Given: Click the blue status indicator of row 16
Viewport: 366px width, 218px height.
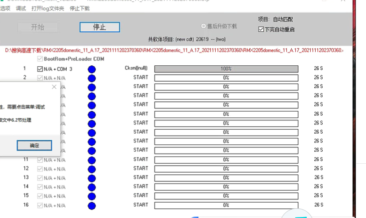Looking at the screenshot, I should coord(92,206).
